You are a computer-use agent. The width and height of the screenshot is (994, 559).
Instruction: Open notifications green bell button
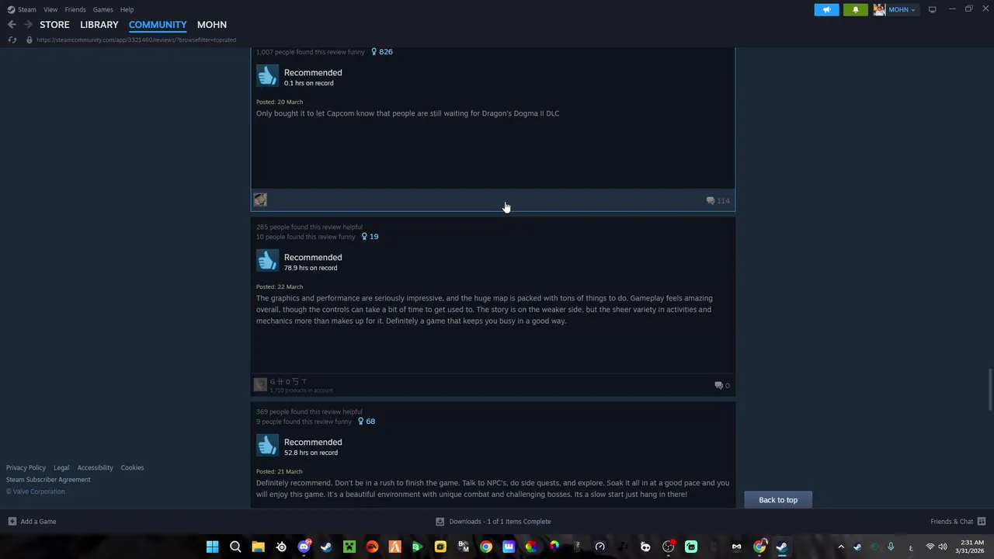856,9
